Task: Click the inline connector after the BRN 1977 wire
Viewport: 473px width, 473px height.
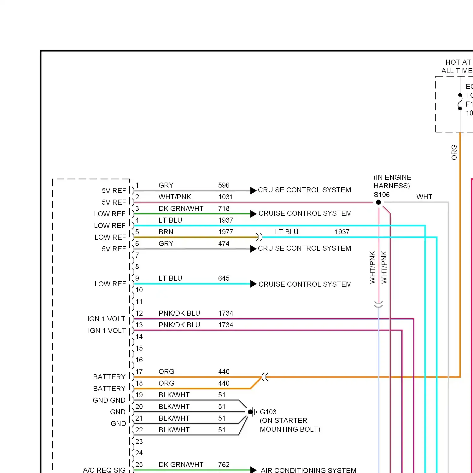Action: pyautogui.click(x=259, y=237)
